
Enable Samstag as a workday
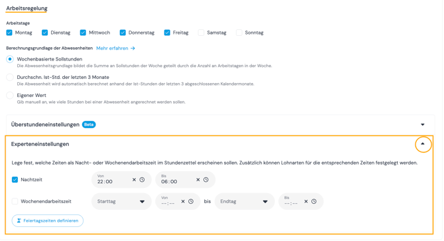201,33
